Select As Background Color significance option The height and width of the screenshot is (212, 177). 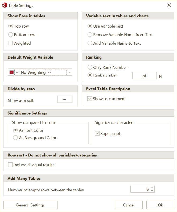click(x=16, y=138)
